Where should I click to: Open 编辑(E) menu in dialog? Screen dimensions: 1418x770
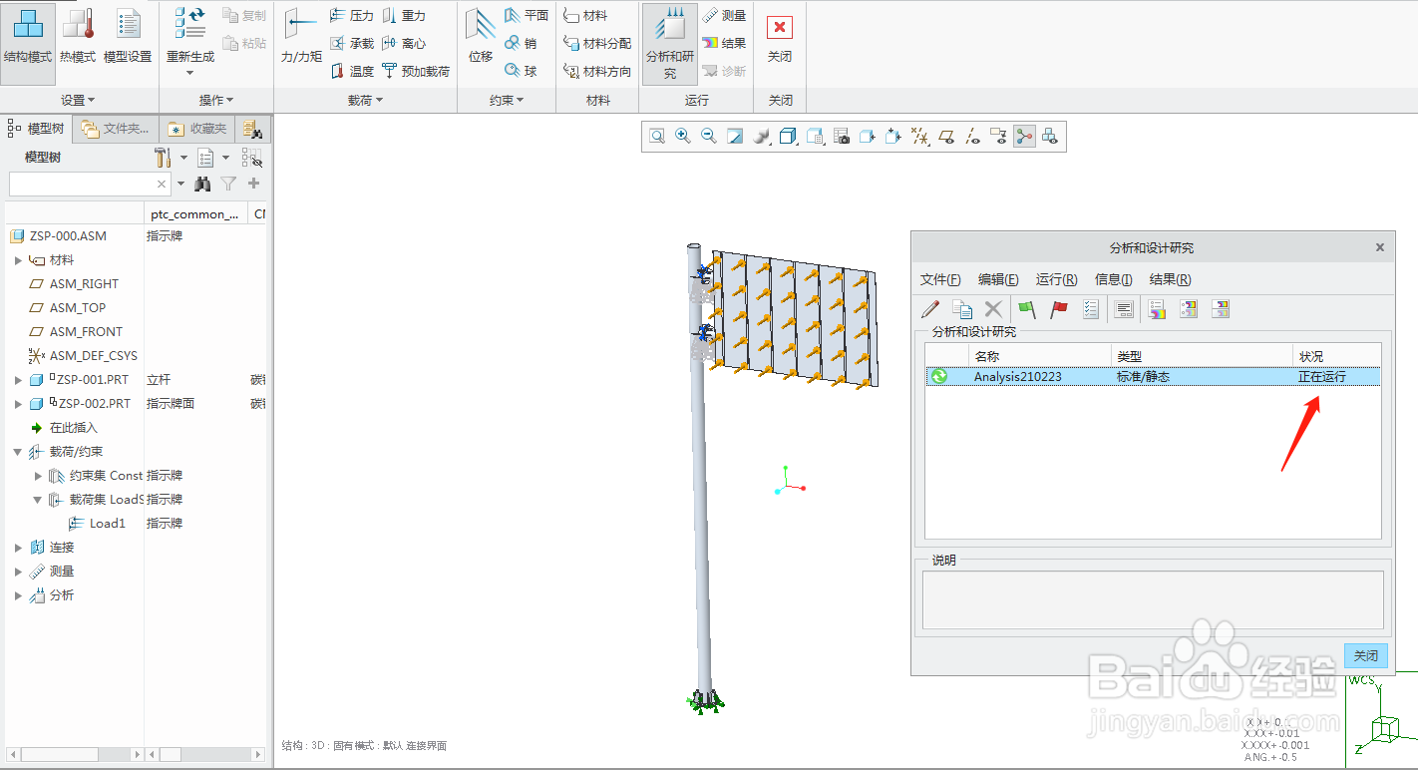[x=998, y=279]
